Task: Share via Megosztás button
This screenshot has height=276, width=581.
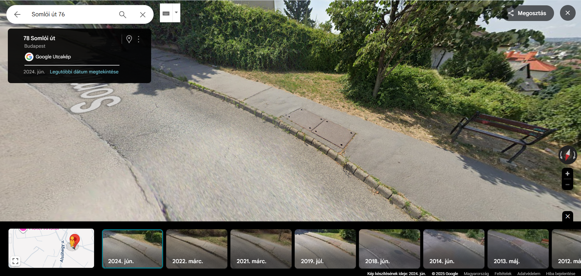Action: [x=528, y=13]
